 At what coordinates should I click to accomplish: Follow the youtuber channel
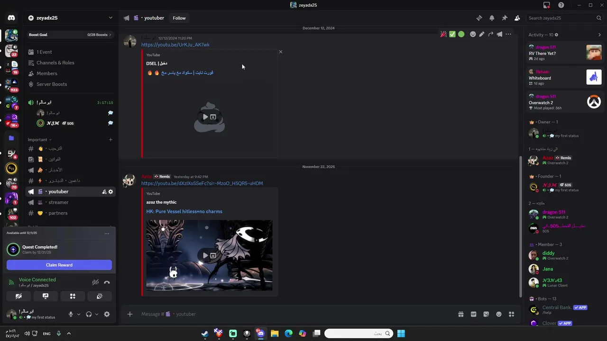point(179,18)
